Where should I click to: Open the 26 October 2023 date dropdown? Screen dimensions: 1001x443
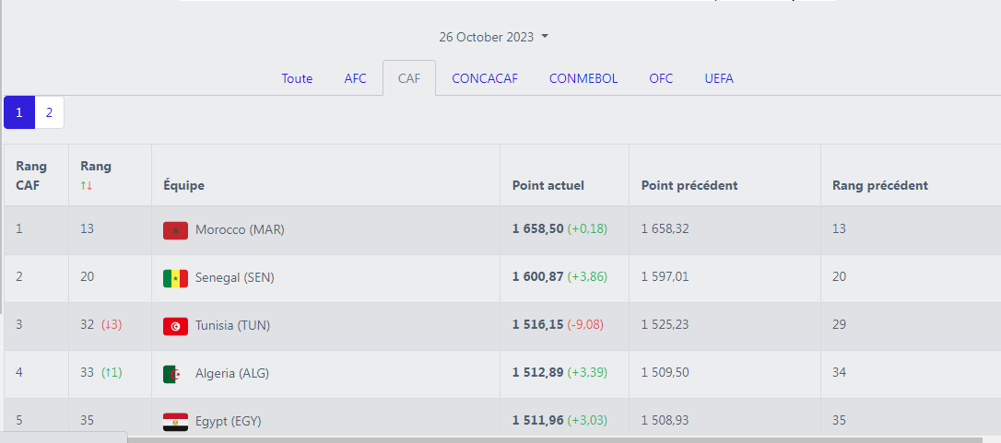493,37
